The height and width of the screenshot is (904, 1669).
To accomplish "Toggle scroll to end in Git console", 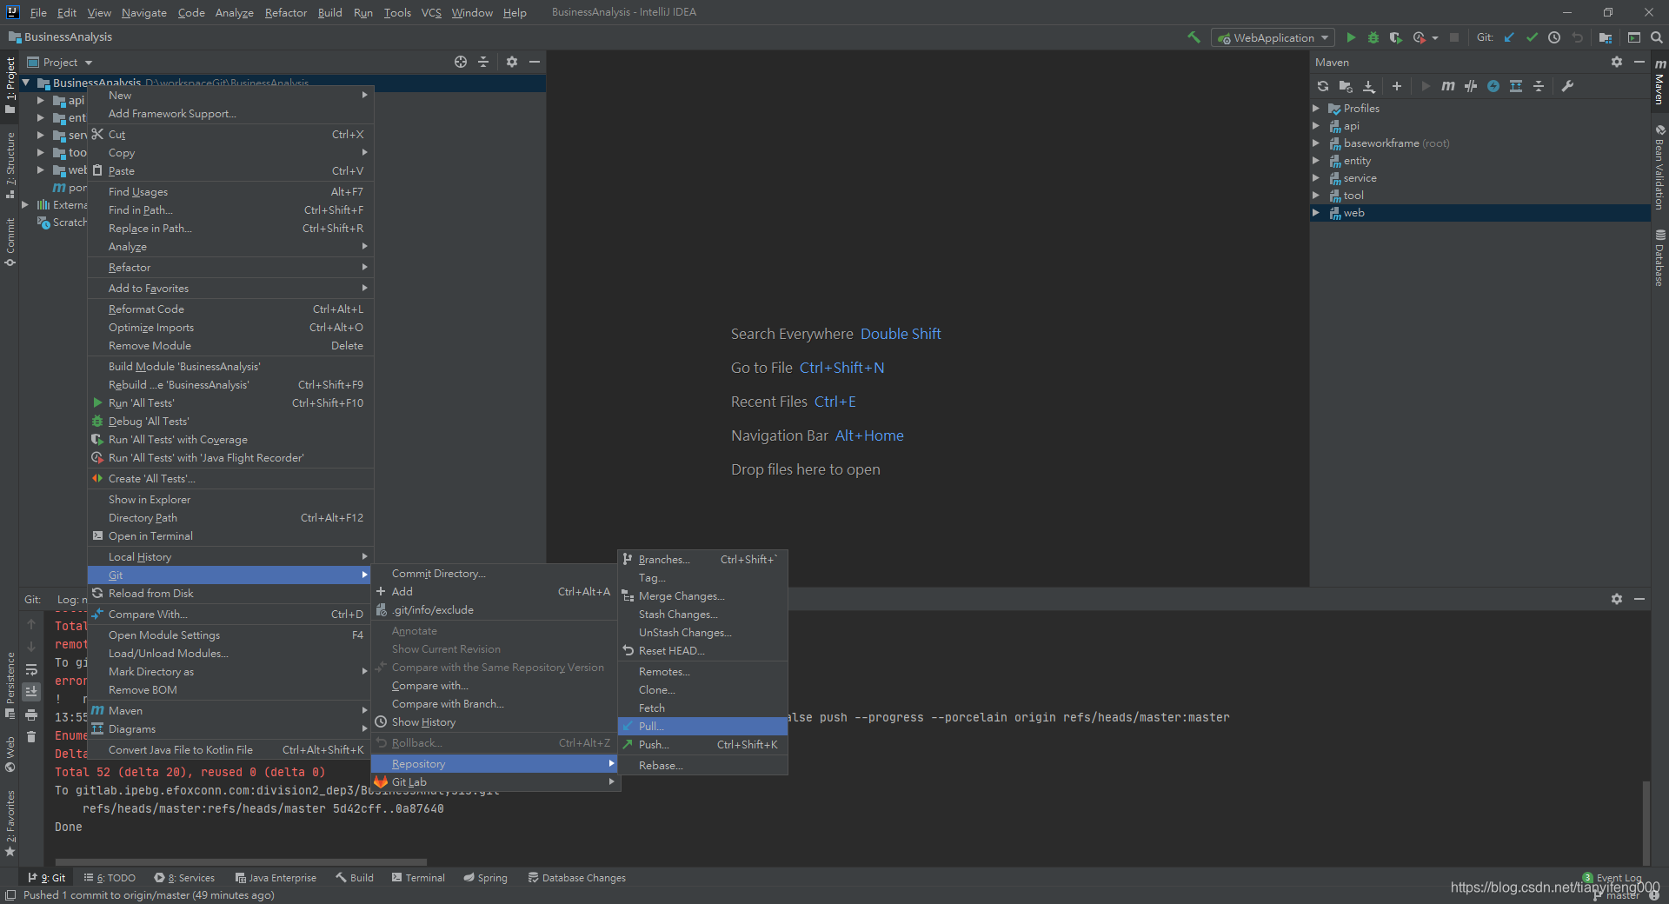I will tap(31, 692).
